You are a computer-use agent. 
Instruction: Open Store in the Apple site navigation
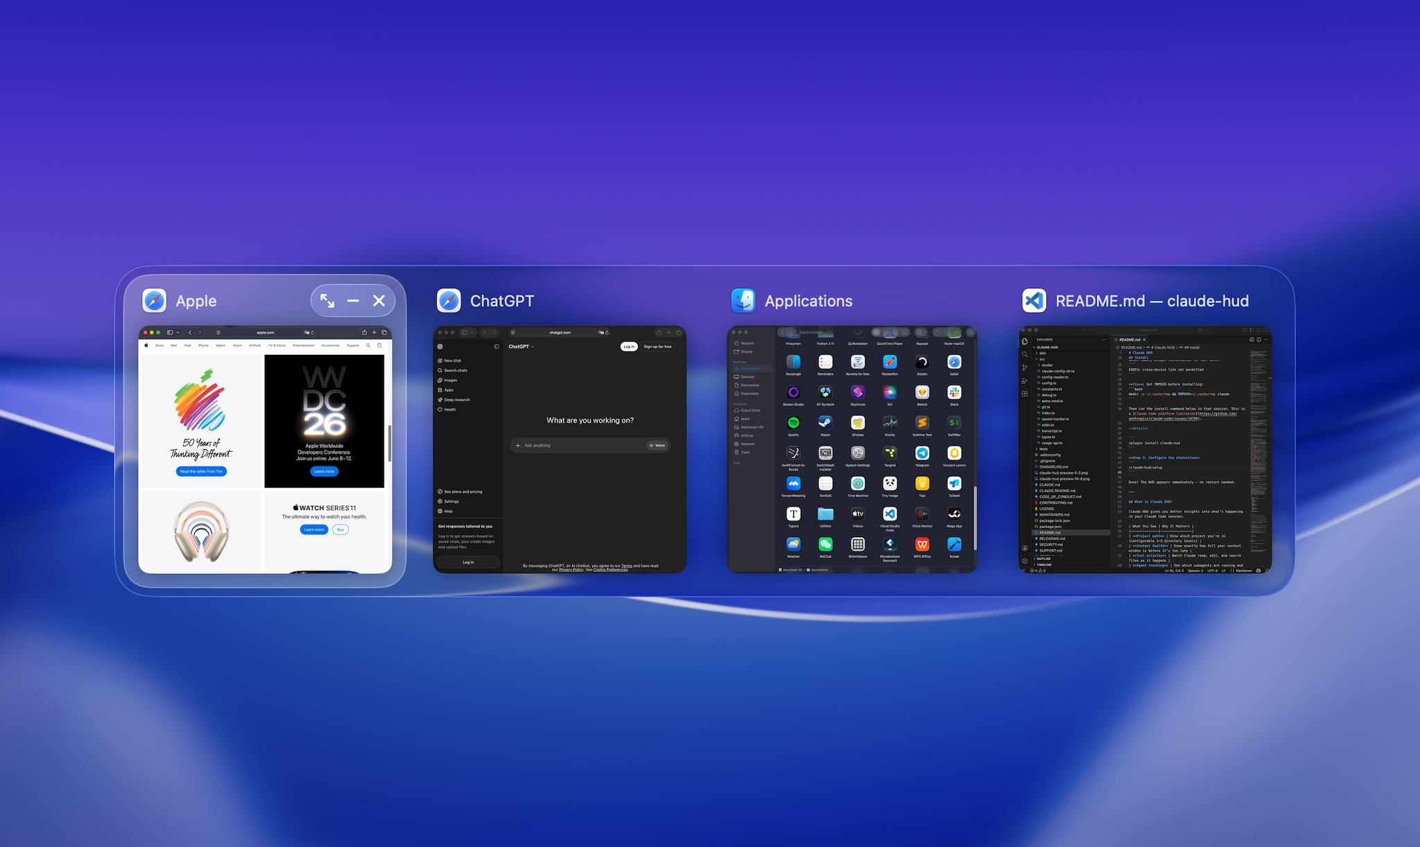pos(159,345)
